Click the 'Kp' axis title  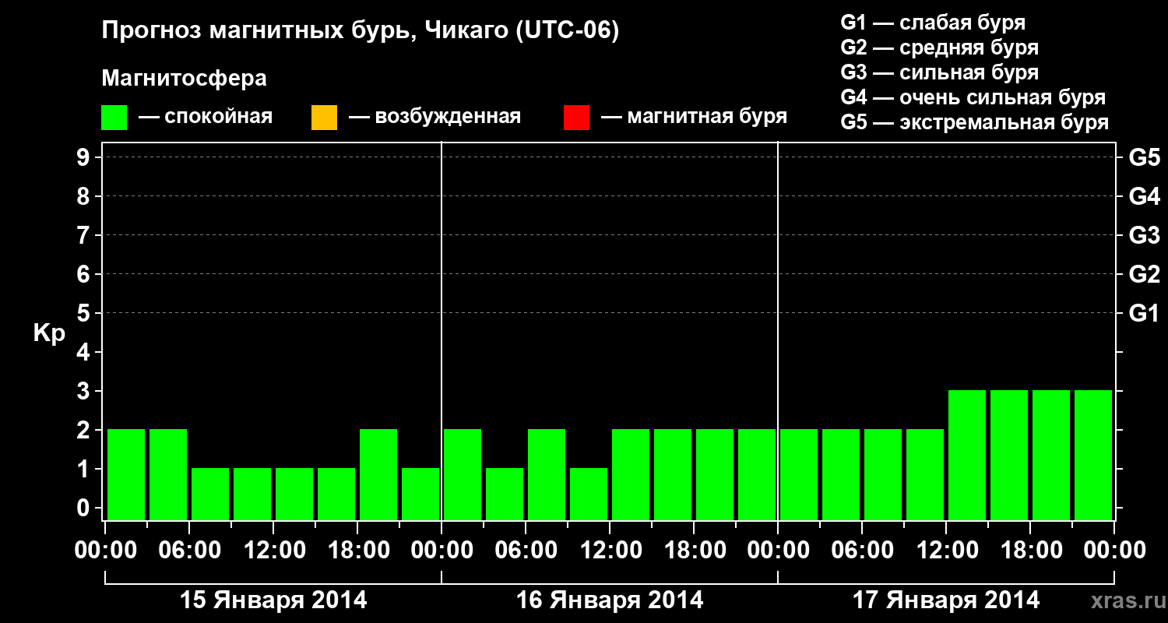[49, 333]
